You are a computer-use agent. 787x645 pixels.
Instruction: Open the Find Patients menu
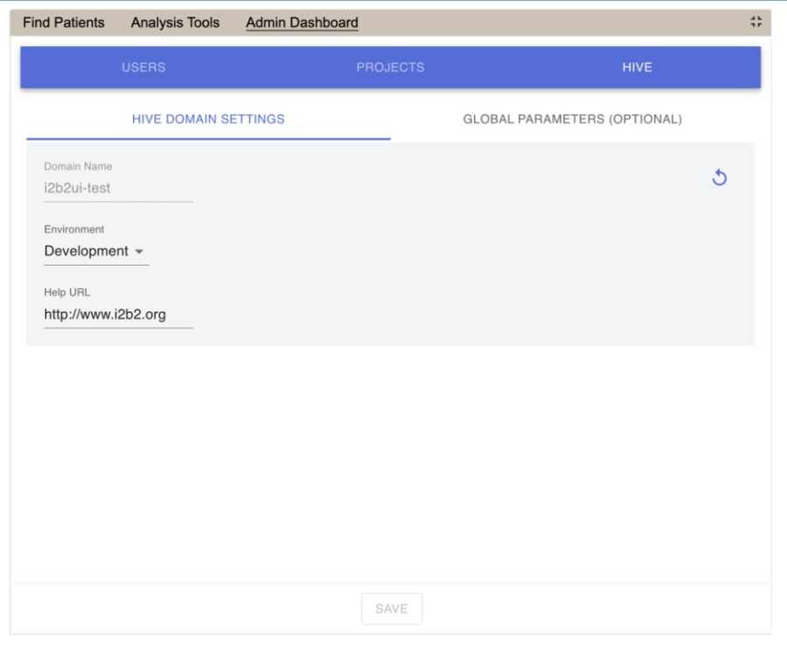click(x=62, y=23)
